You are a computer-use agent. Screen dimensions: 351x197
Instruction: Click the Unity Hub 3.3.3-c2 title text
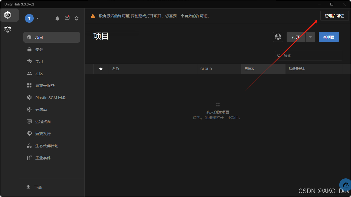19,4
